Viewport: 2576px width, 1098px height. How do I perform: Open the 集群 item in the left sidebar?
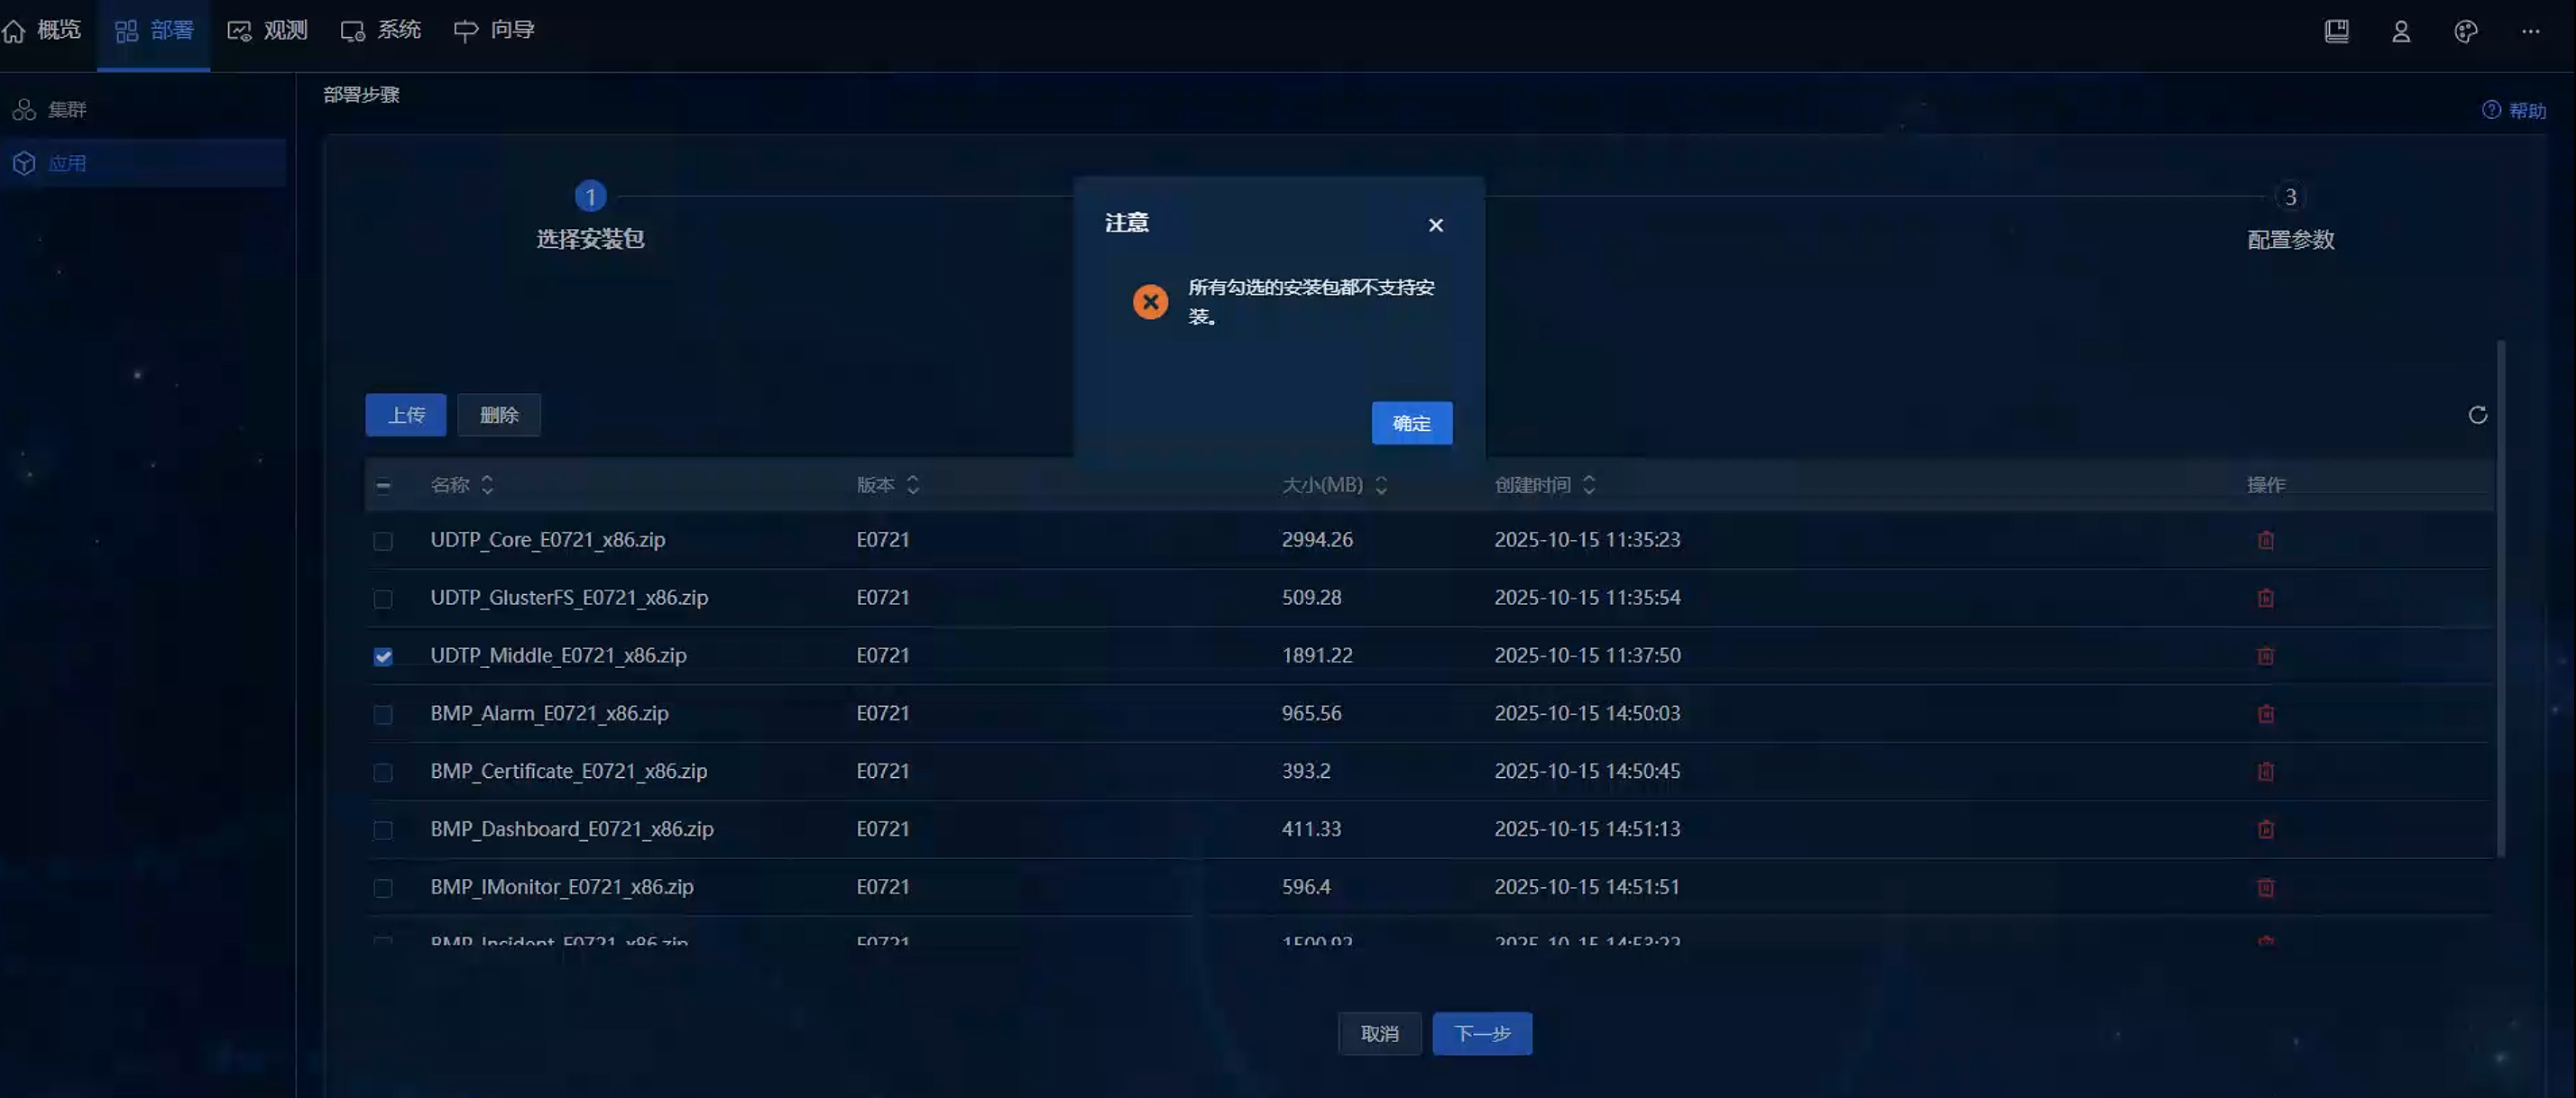coord(67,110)
